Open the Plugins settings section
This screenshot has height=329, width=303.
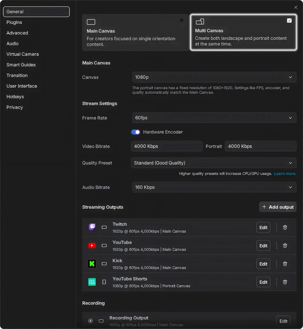14,22
